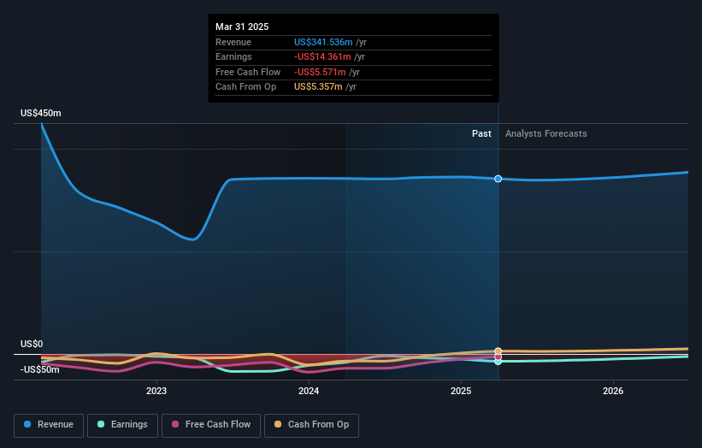
Task: Click the US$5.357m cash from op value
Action: coord(318,87)
